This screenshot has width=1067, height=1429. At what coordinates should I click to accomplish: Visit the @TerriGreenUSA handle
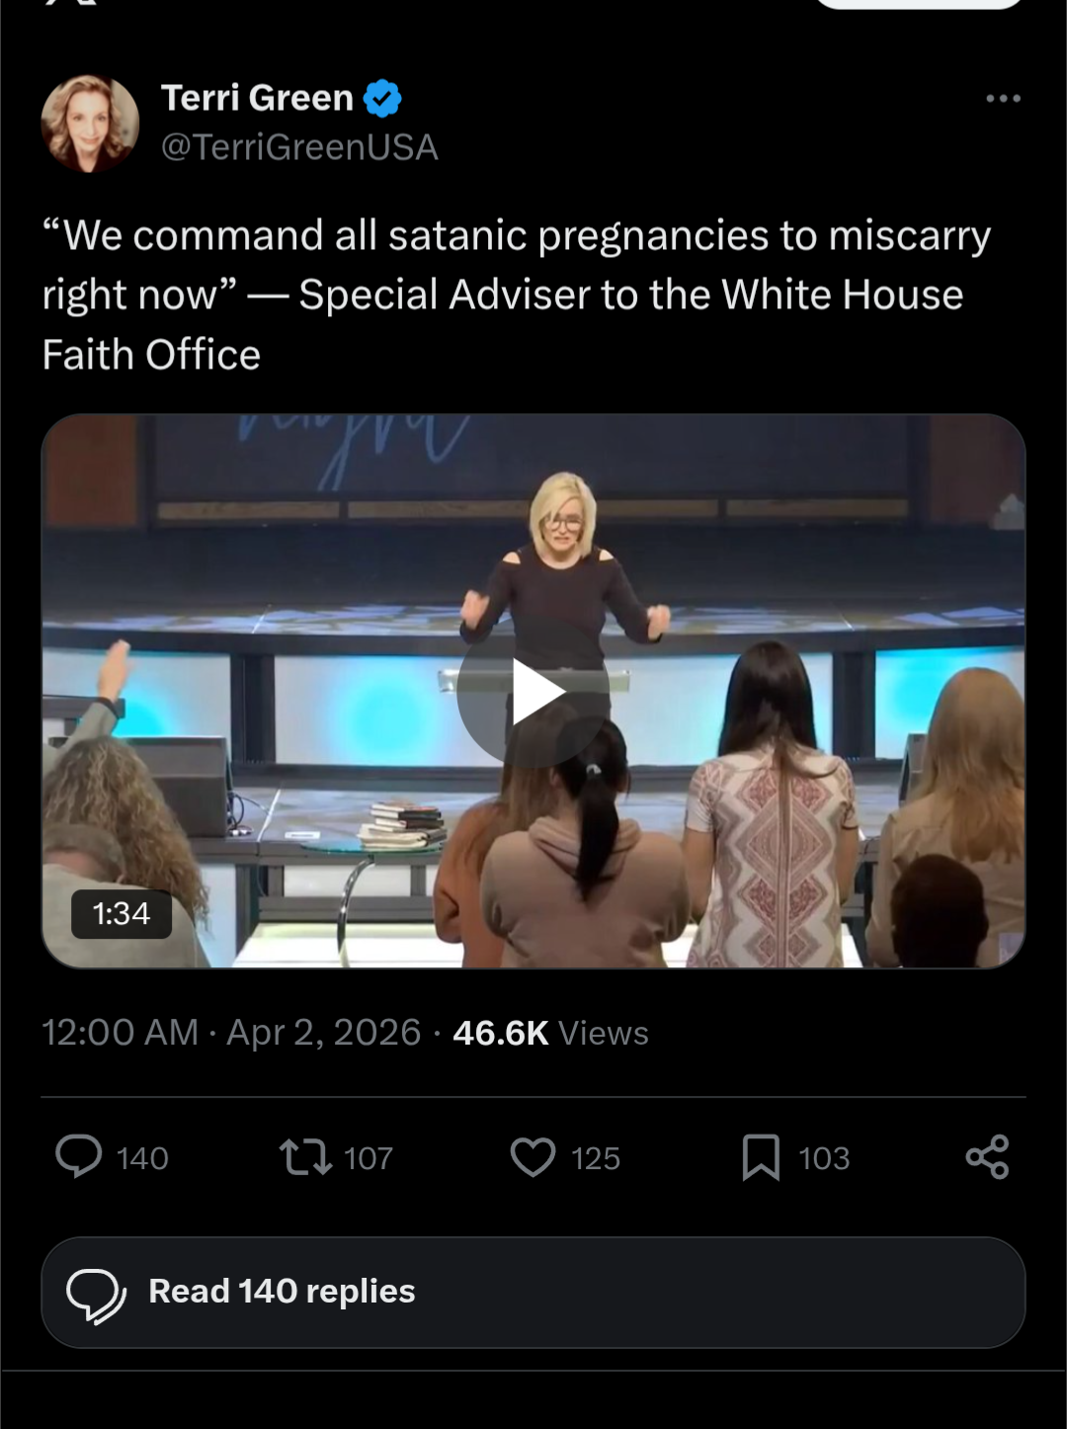pyautogui.click(x=299, y=147)
